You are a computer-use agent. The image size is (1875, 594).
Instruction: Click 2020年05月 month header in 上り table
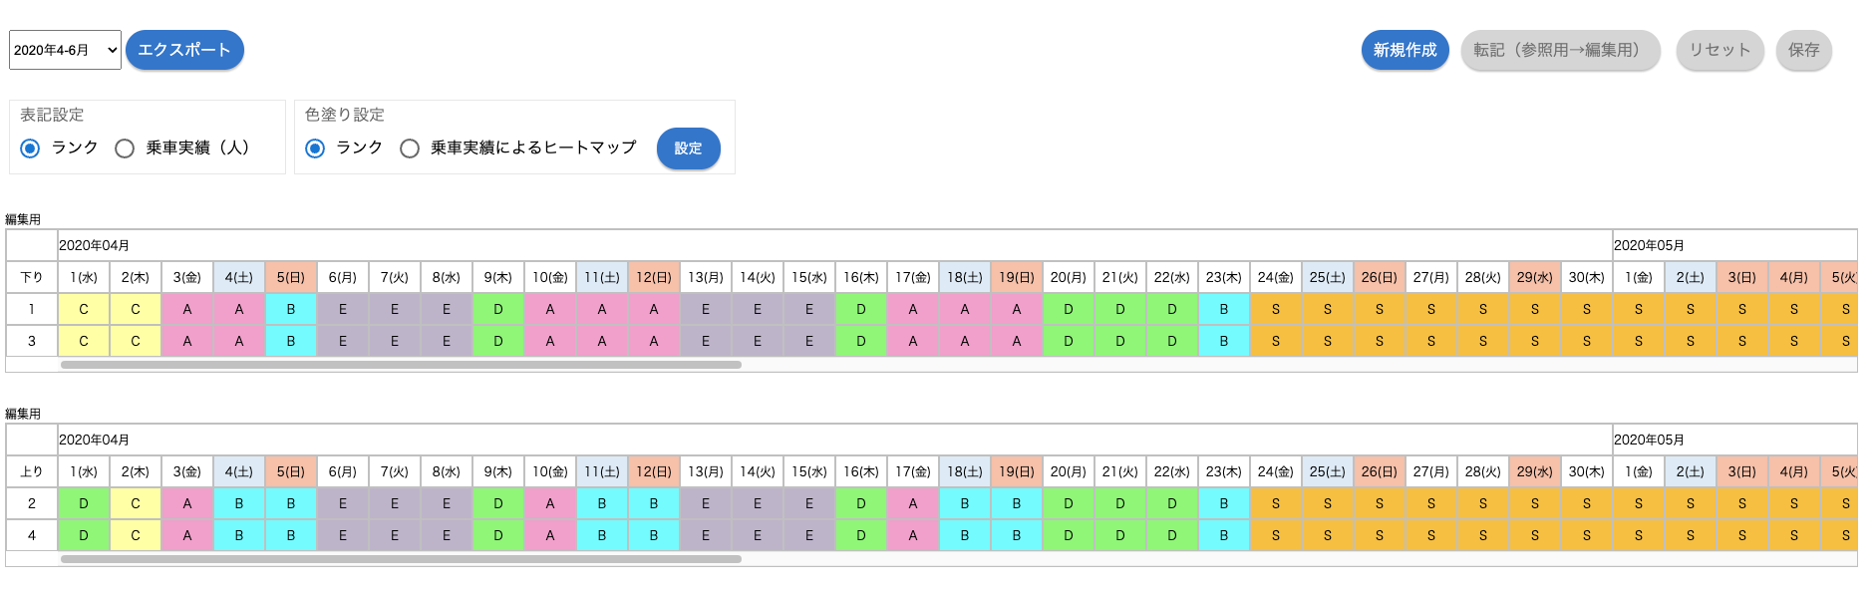tap(1649, 440)
